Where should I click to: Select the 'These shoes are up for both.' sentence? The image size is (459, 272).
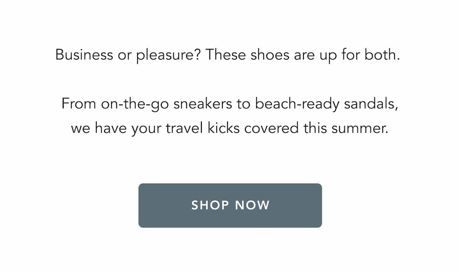click(303, 55)
